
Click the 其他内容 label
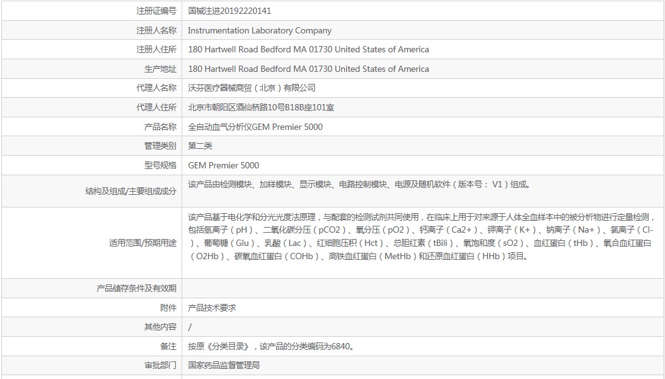160,327
